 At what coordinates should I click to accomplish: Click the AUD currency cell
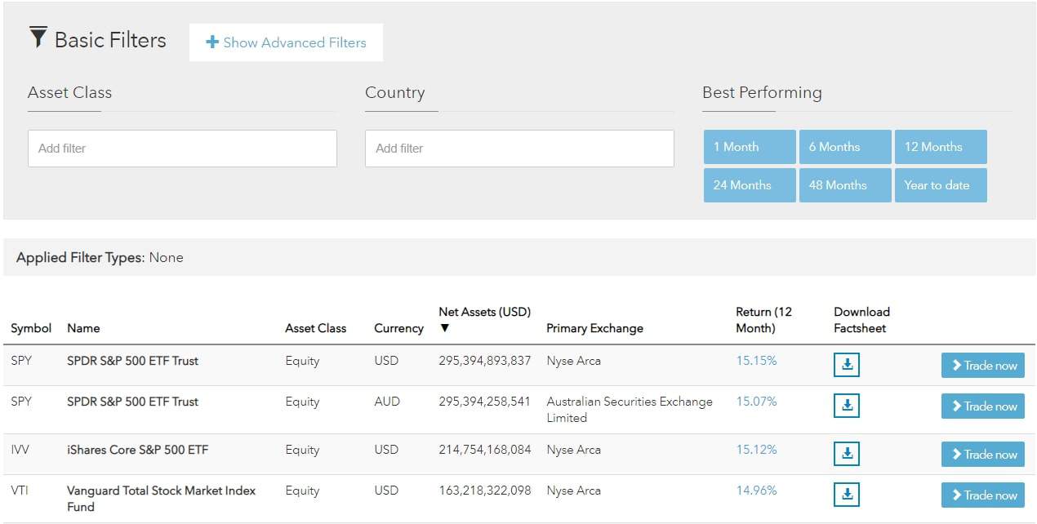coord(387,402)
